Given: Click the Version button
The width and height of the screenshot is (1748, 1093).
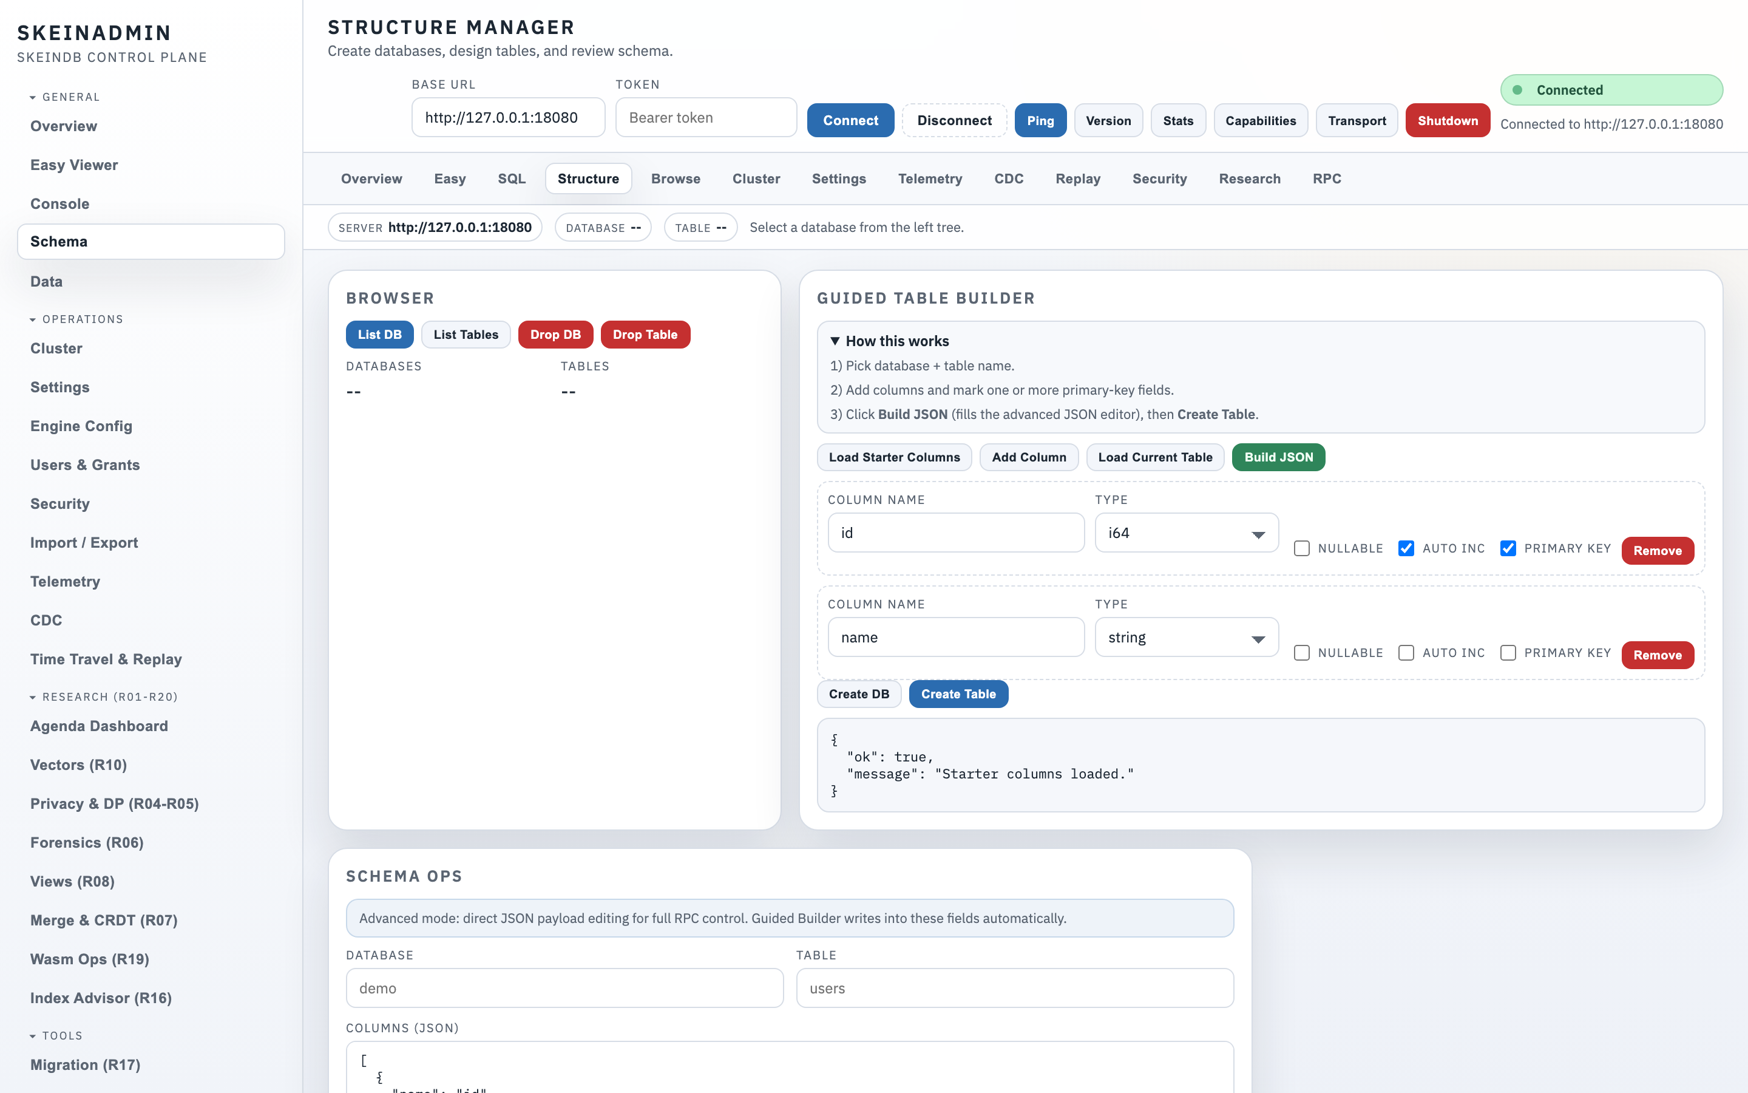Looking at the screenshot, I should coord(1108,121).
